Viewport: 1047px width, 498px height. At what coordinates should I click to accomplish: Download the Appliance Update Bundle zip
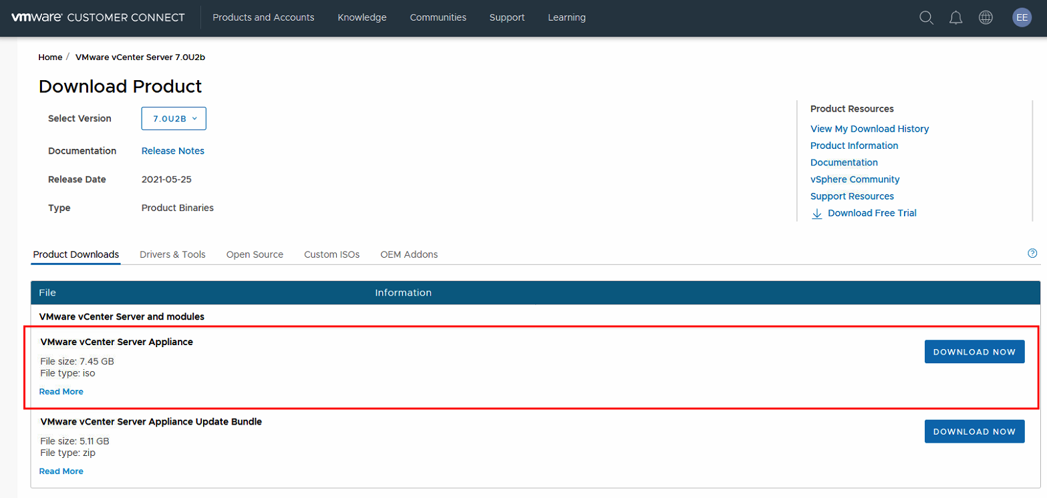974,431
